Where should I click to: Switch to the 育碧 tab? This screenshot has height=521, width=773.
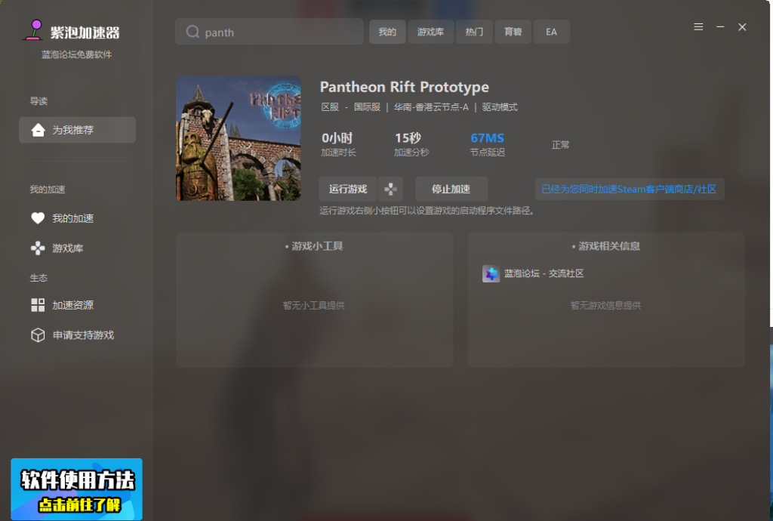(513, 32)
